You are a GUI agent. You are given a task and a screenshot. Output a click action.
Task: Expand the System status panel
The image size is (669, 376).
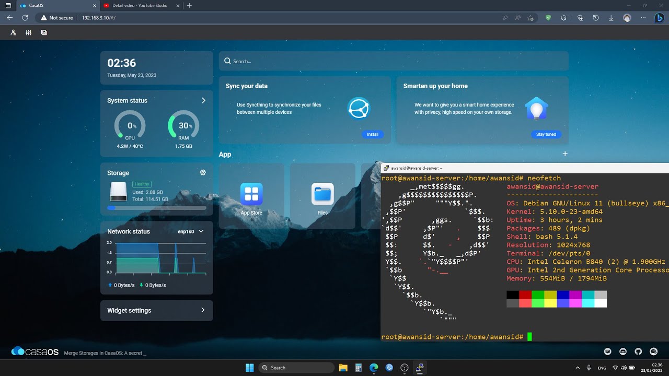(203, 100)
